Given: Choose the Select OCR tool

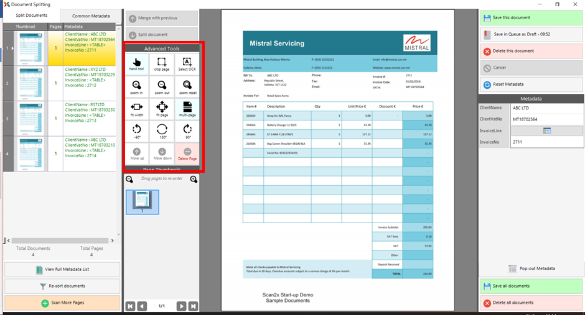Looking at the screenshot, I should point(187,63).
